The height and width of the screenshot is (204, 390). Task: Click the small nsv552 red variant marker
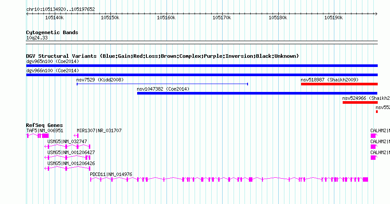(377, 112)
